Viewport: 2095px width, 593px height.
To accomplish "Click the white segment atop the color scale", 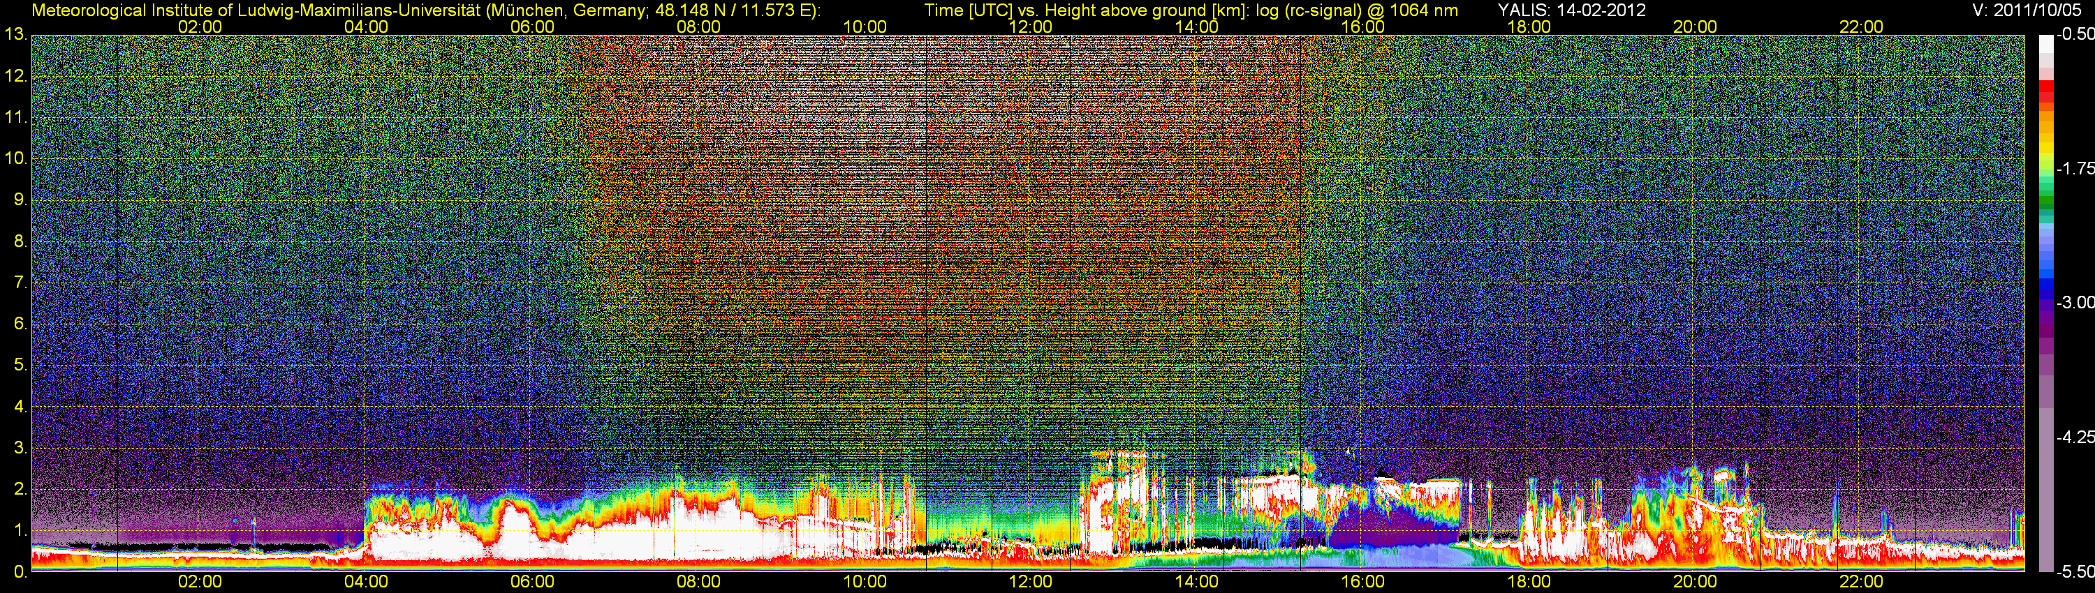I will pyautogui.click(x=2046, y=44).
